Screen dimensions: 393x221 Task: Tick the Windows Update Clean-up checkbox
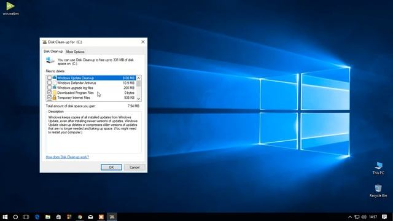point(49,78)
